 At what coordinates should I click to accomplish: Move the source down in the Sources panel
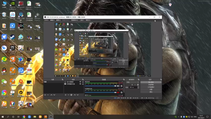[78, 95]
